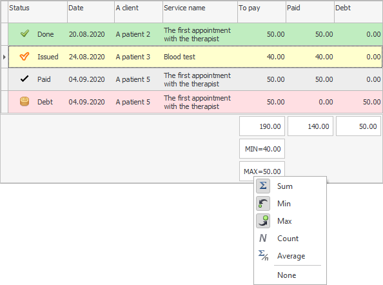Screen dimensions: 383x285
Task: Select the Paid status text in third row
Action: (x=44, y=79)
